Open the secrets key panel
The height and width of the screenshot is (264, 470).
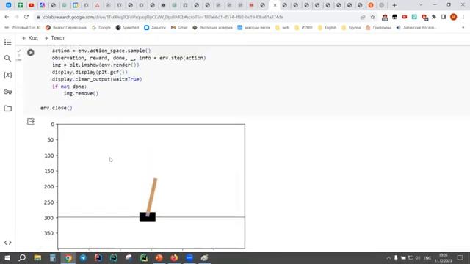[x=8, y=92]
